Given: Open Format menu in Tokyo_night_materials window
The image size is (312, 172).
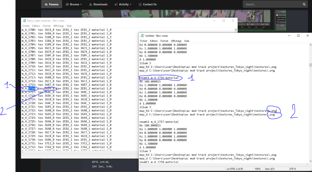Looking at the screenshot, I should tap(46, 26).
